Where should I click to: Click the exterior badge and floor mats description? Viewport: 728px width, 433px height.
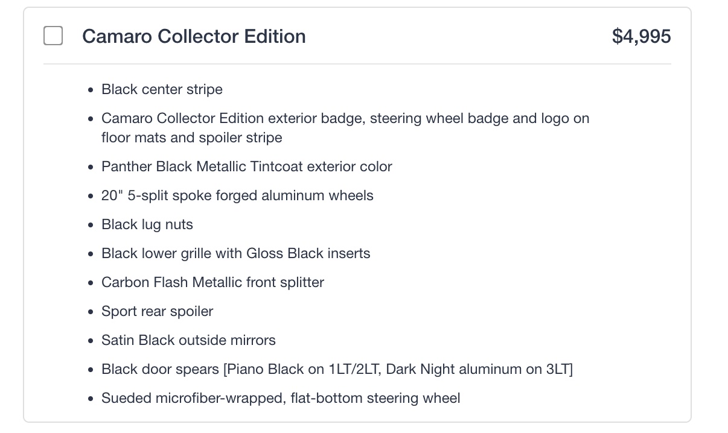pos(345,128)
